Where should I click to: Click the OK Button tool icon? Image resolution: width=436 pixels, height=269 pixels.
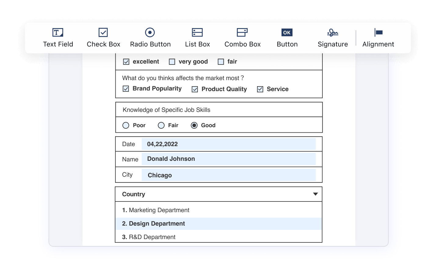click(287, 32)
